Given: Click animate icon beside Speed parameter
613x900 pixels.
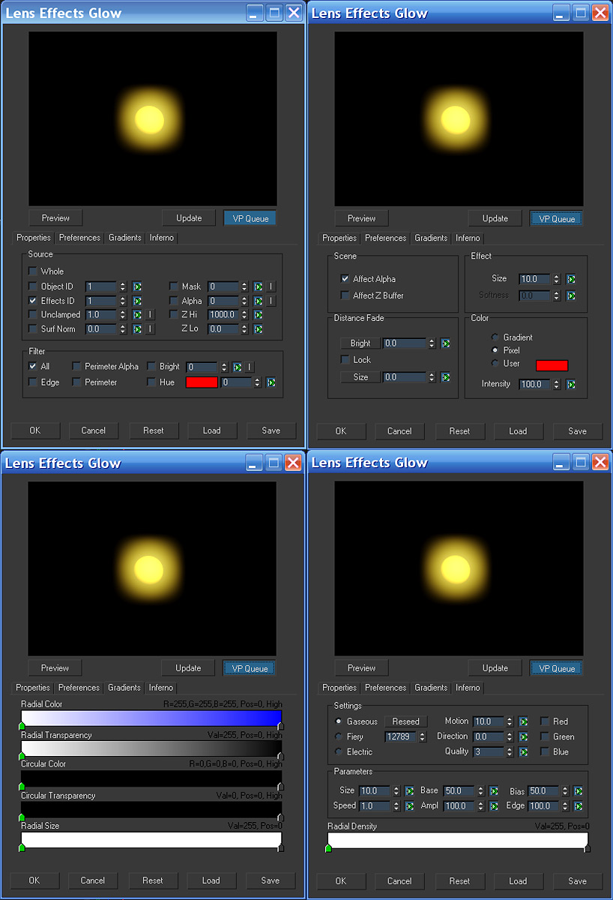Looking at the screenshot, I should [409, 806].
